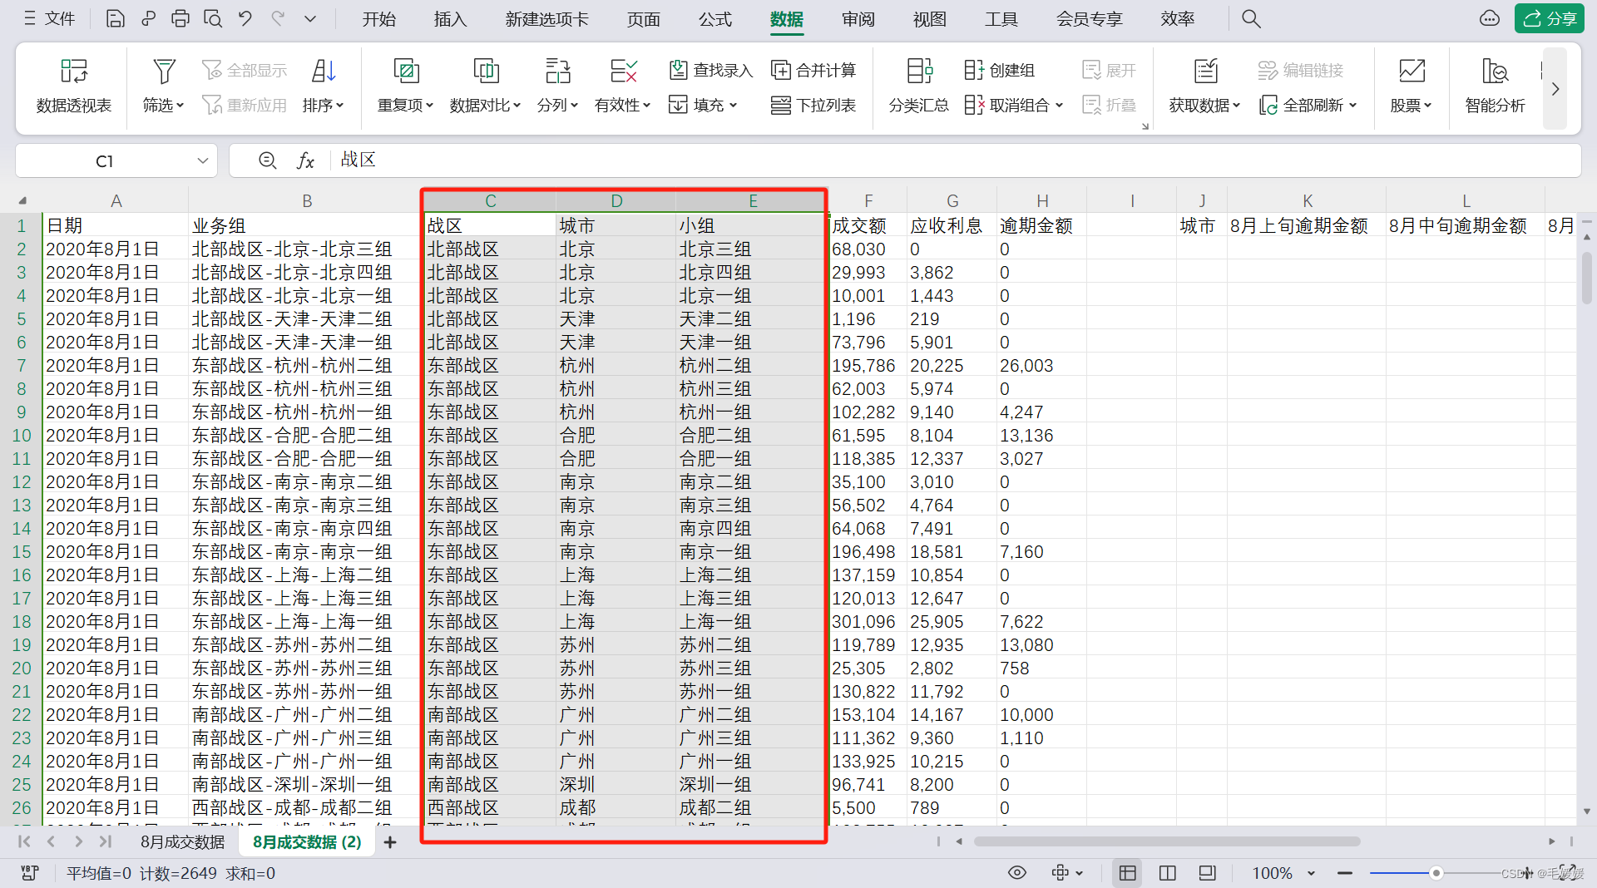Image resolution: width=1597 pixels, height=888 pixels.
Task: Open the 视图 ribbon tab
Action: 929,18
